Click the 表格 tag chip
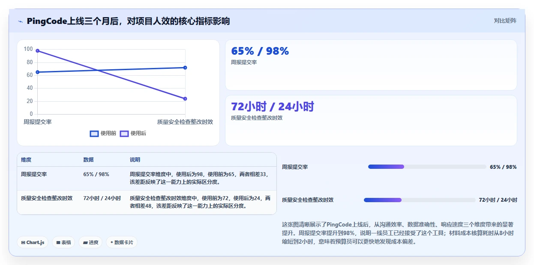534x265 pixels. click(x=63, y=242)
